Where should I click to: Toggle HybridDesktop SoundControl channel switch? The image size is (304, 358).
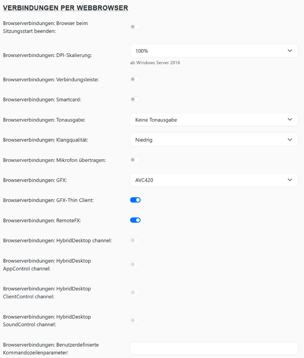(135, 321)
